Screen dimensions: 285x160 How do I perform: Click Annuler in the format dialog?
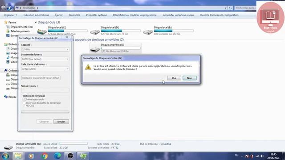[x=61, y=121]
